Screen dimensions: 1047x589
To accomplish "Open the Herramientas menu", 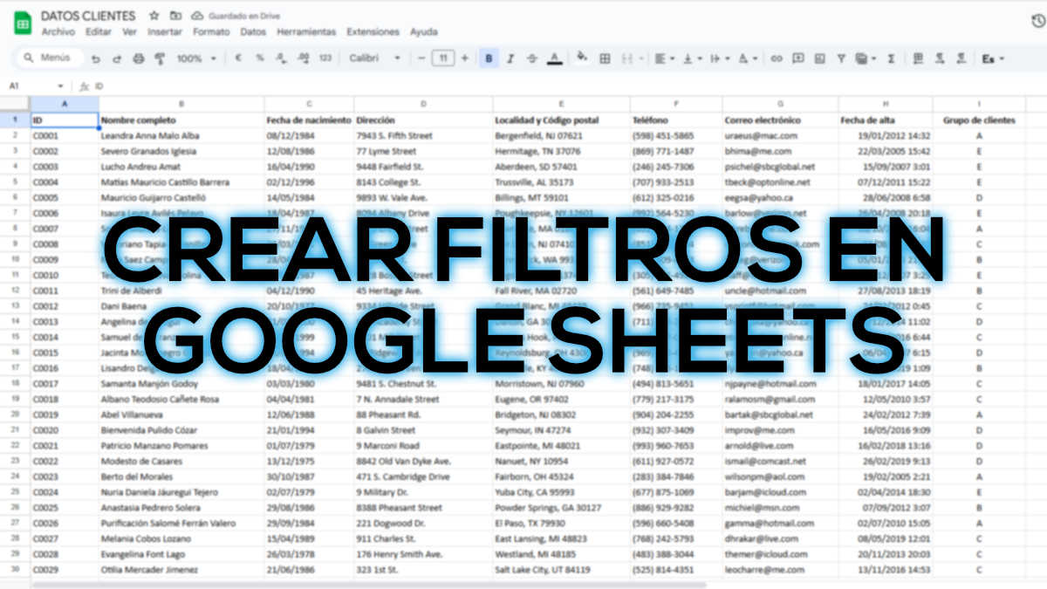I will pyautogui.click(x=306, y=31).
